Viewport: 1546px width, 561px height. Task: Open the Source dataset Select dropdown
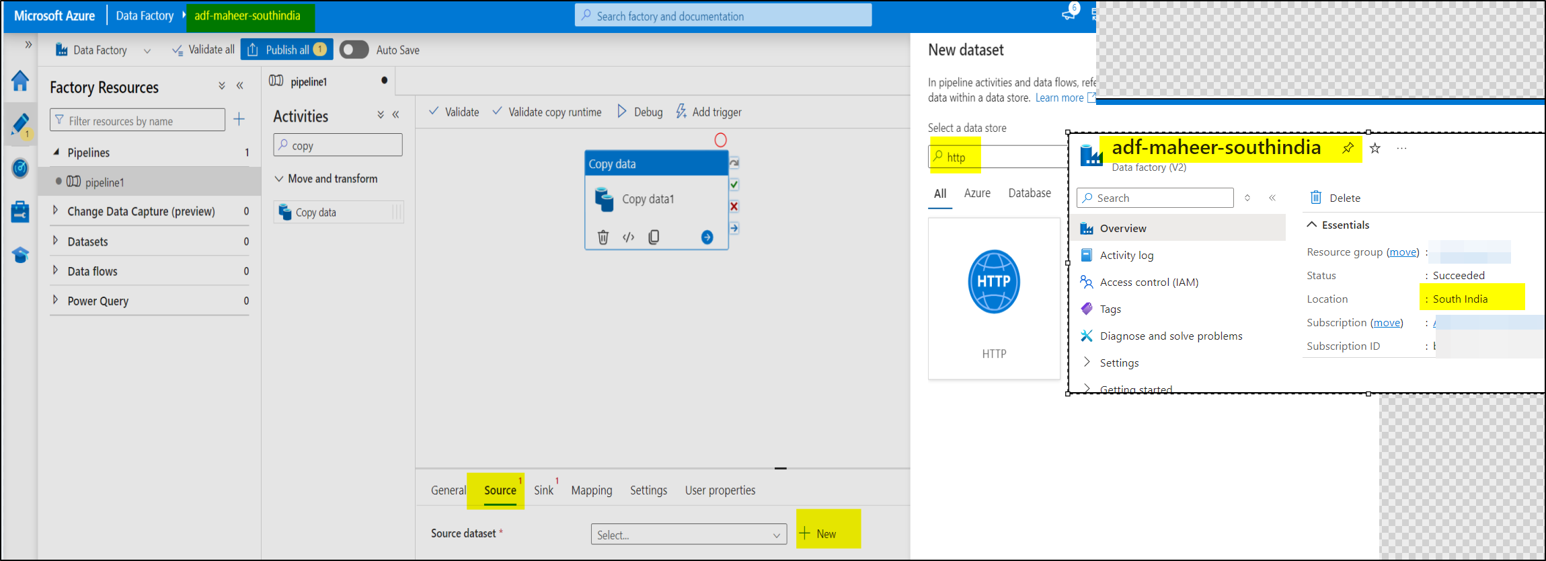pos(689,535)
